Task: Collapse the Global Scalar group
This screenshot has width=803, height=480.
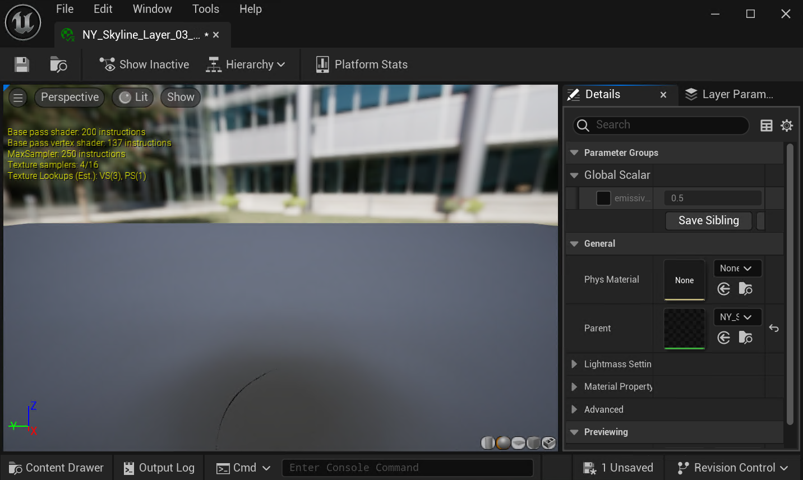Action: (574, 175)
